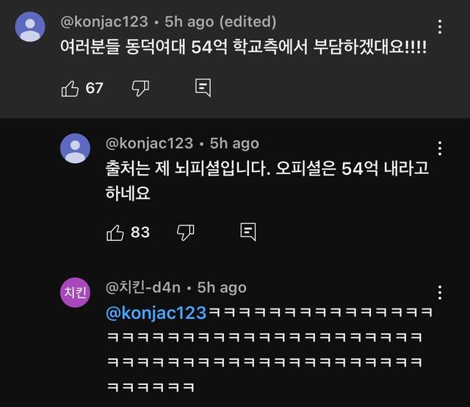Click the 83 like count
Image resolution: width=470 pixels, height=407 pixels.
click(x=140, y=232)
